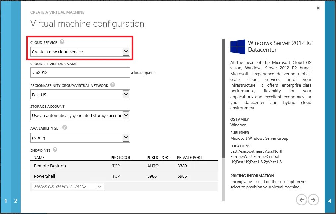Click the Region/Affinity Group help icon
336x214 pixels.
[x=113, y=85]
